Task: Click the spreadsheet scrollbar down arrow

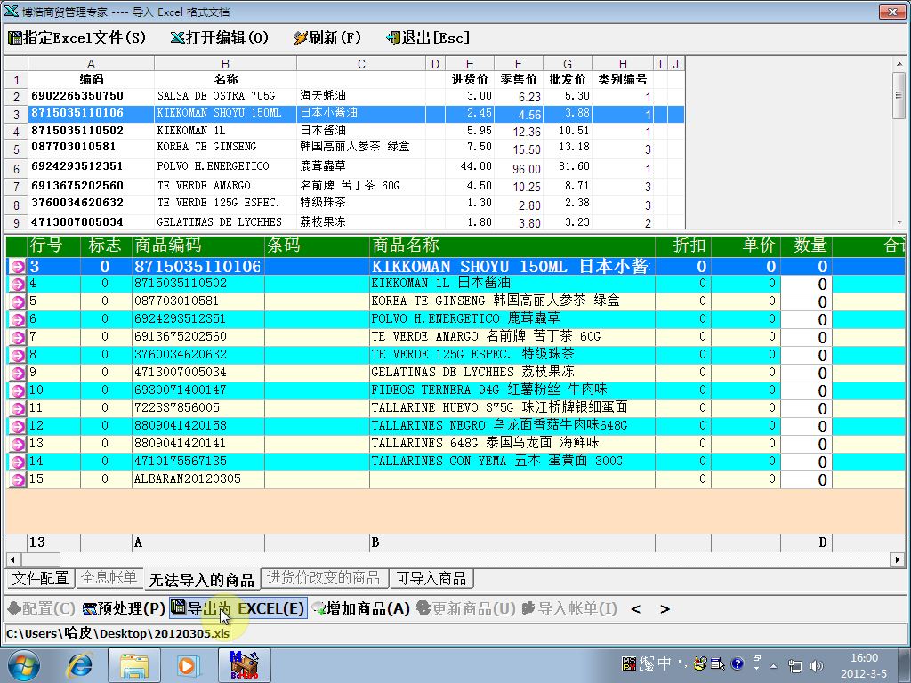Action: click(x=899, y=221)
